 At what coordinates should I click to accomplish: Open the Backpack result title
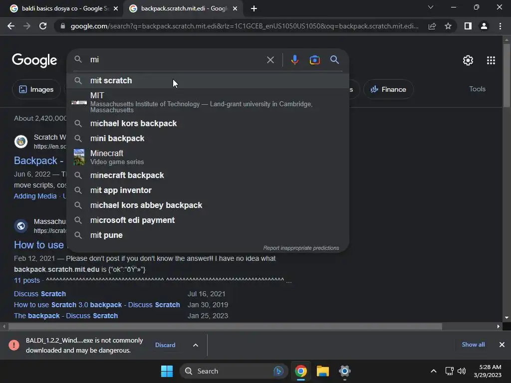click(x=38, y=161)
